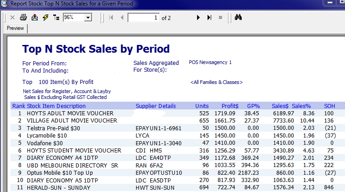This screenshot has height=192, width=345.
Task: Click the Sales$ column header
Action: [280, 106]
